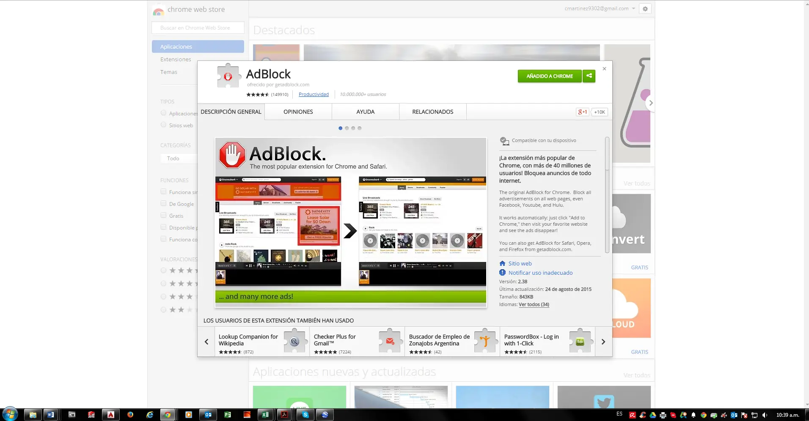Image resolution: width=809 pixels, height=421 pixels.
Task: Select the second screenshot carousel dot
Action: 347,128
